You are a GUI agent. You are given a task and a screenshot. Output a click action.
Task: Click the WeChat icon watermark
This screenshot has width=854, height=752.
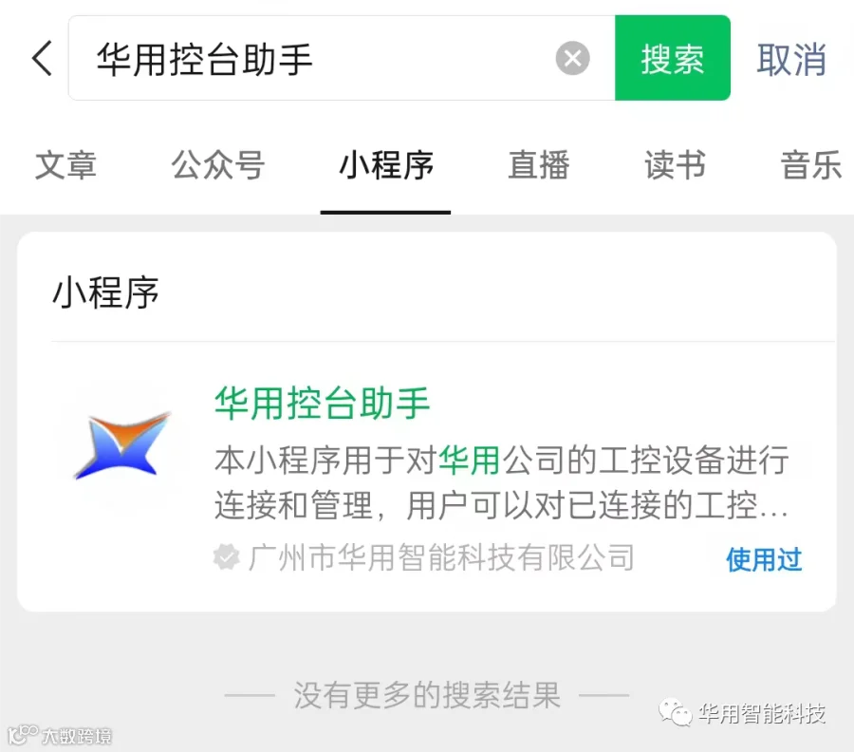click(x=675, y=712)
